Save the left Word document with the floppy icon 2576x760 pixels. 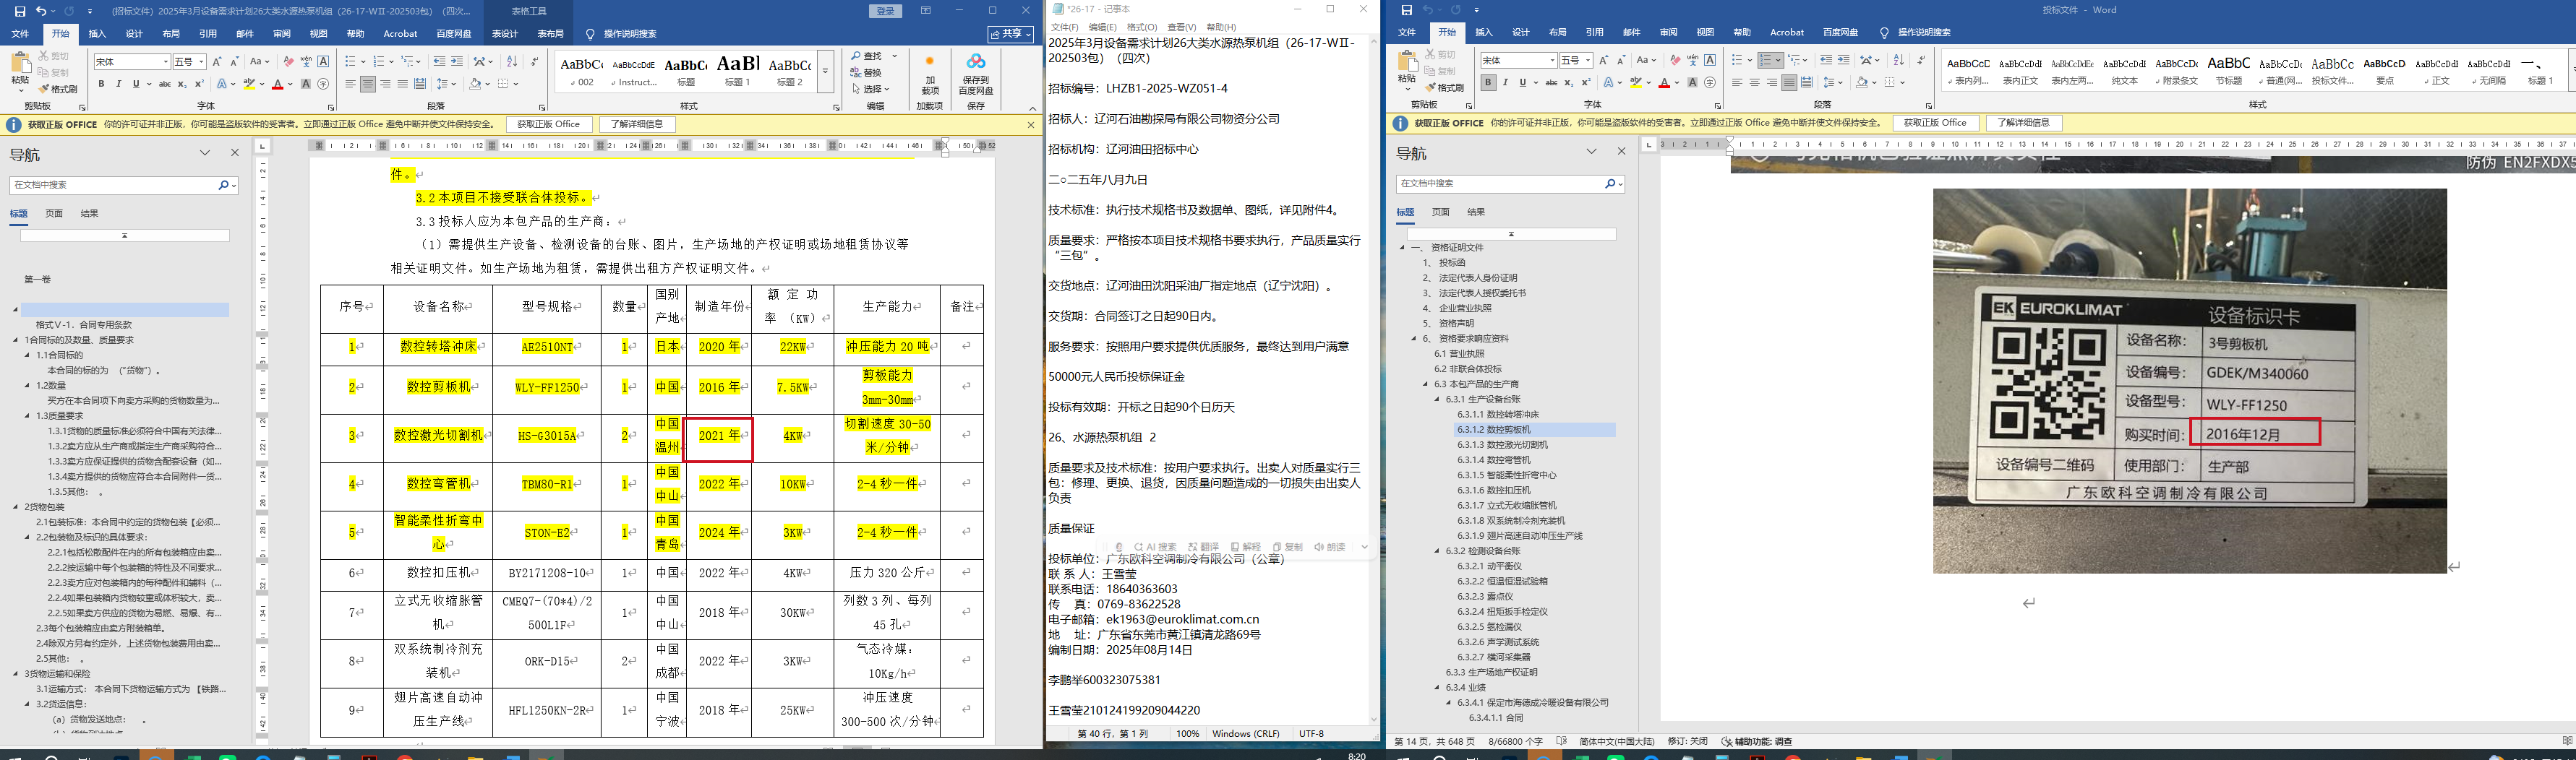[x=20, y=11]
